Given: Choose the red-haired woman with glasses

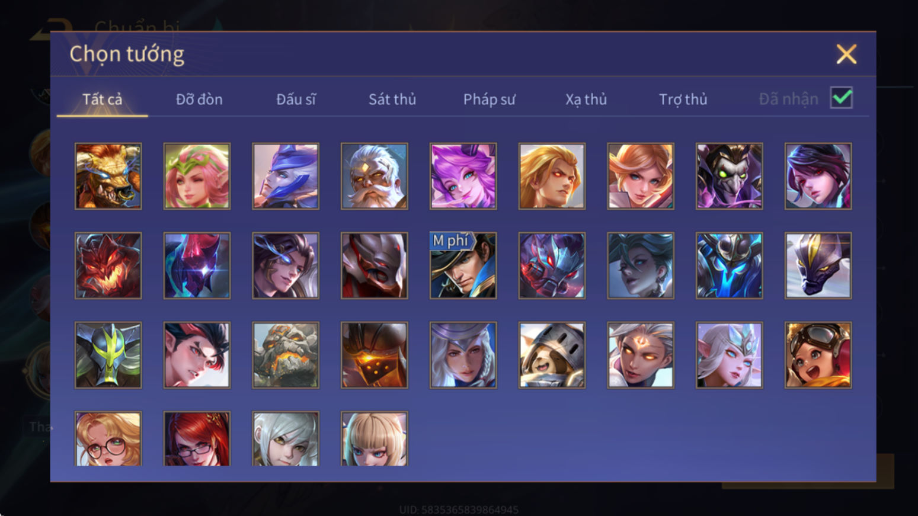Looking at the screenshot, I should 197,438.
